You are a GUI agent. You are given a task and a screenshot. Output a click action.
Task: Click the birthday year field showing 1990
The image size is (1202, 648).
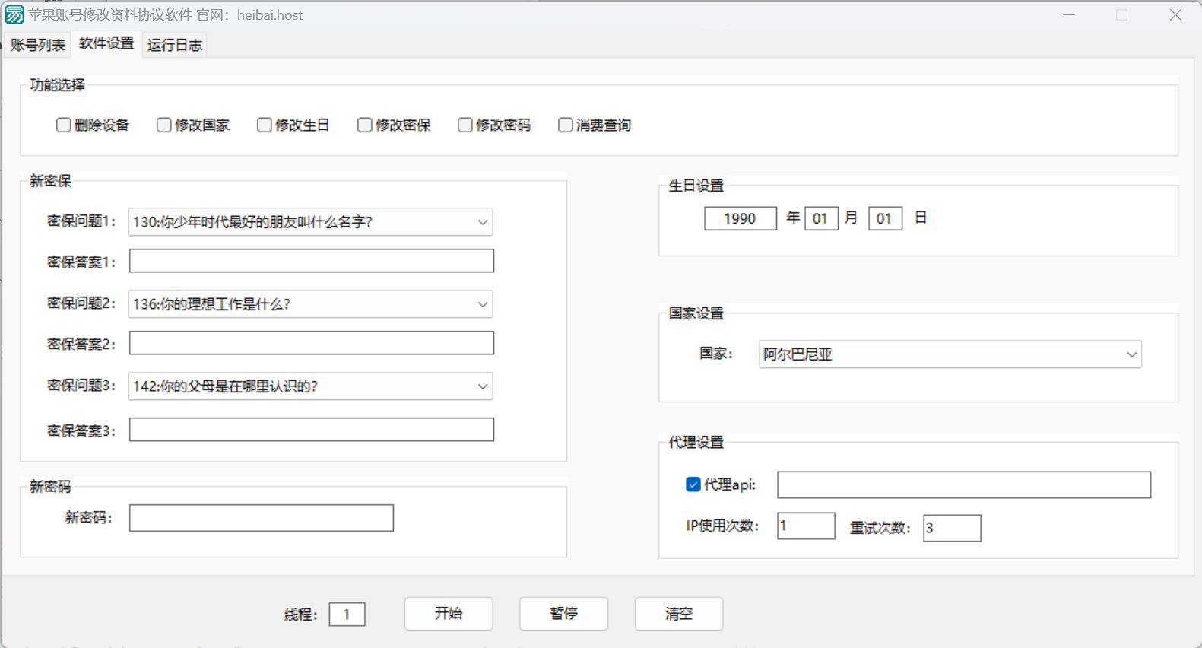click(x=740, y=218)
